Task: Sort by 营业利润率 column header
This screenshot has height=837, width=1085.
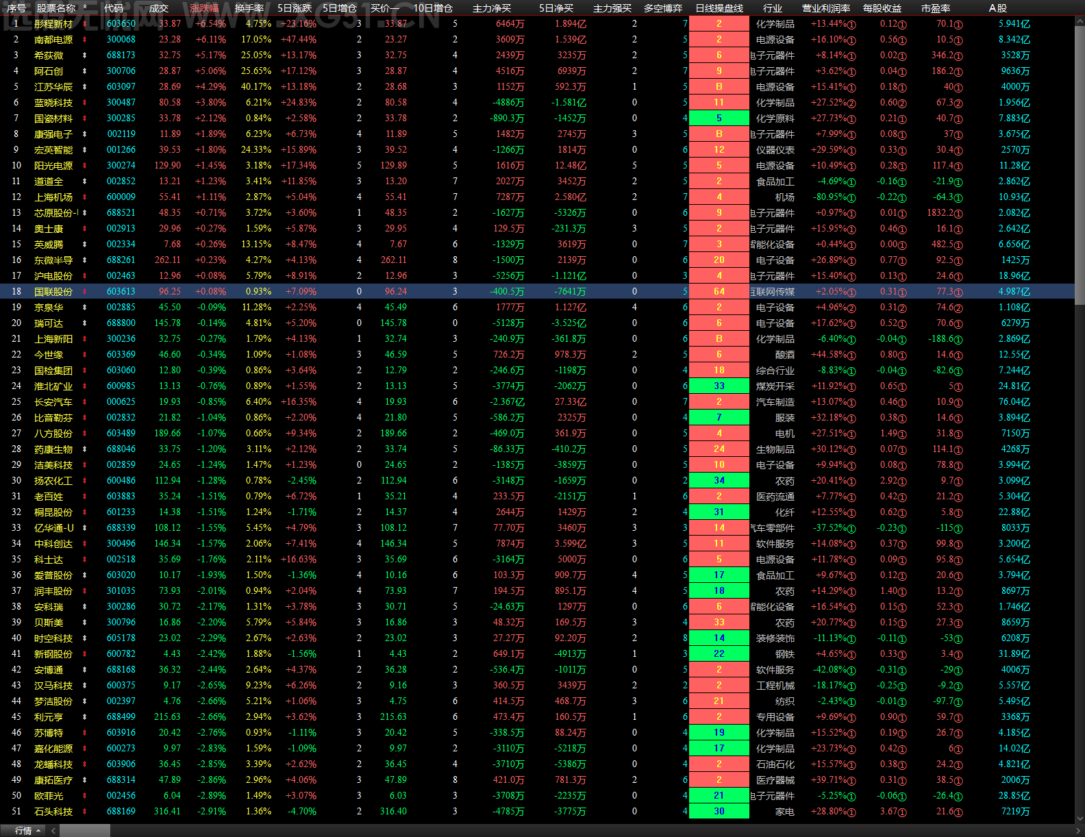Action: point(826,8)
